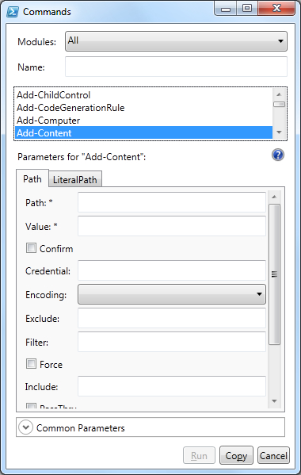Switch to the LiteralPath tab
Viewport: 301px width, 475px height.
tap(75, 180)
